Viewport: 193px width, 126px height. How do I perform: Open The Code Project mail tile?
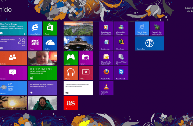pyautogui.click(x=14, y=29)
